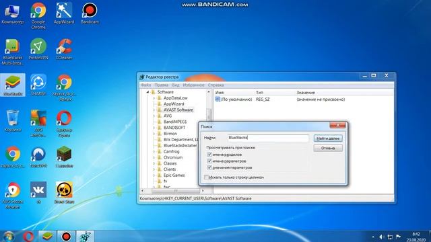Collapse the Software registry key

147,92
